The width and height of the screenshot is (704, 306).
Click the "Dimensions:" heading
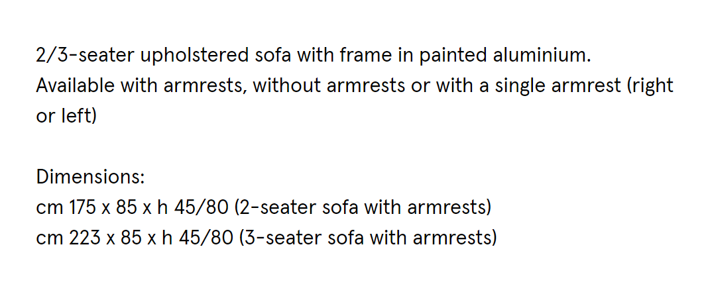(90, 177)
